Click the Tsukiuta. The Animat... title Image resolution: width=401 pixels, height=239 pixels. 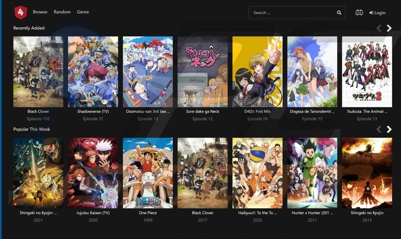pos(367,111)
